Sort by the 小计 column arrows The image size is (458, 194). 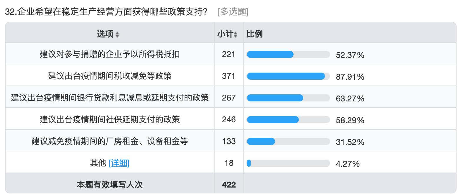(235, 35)
